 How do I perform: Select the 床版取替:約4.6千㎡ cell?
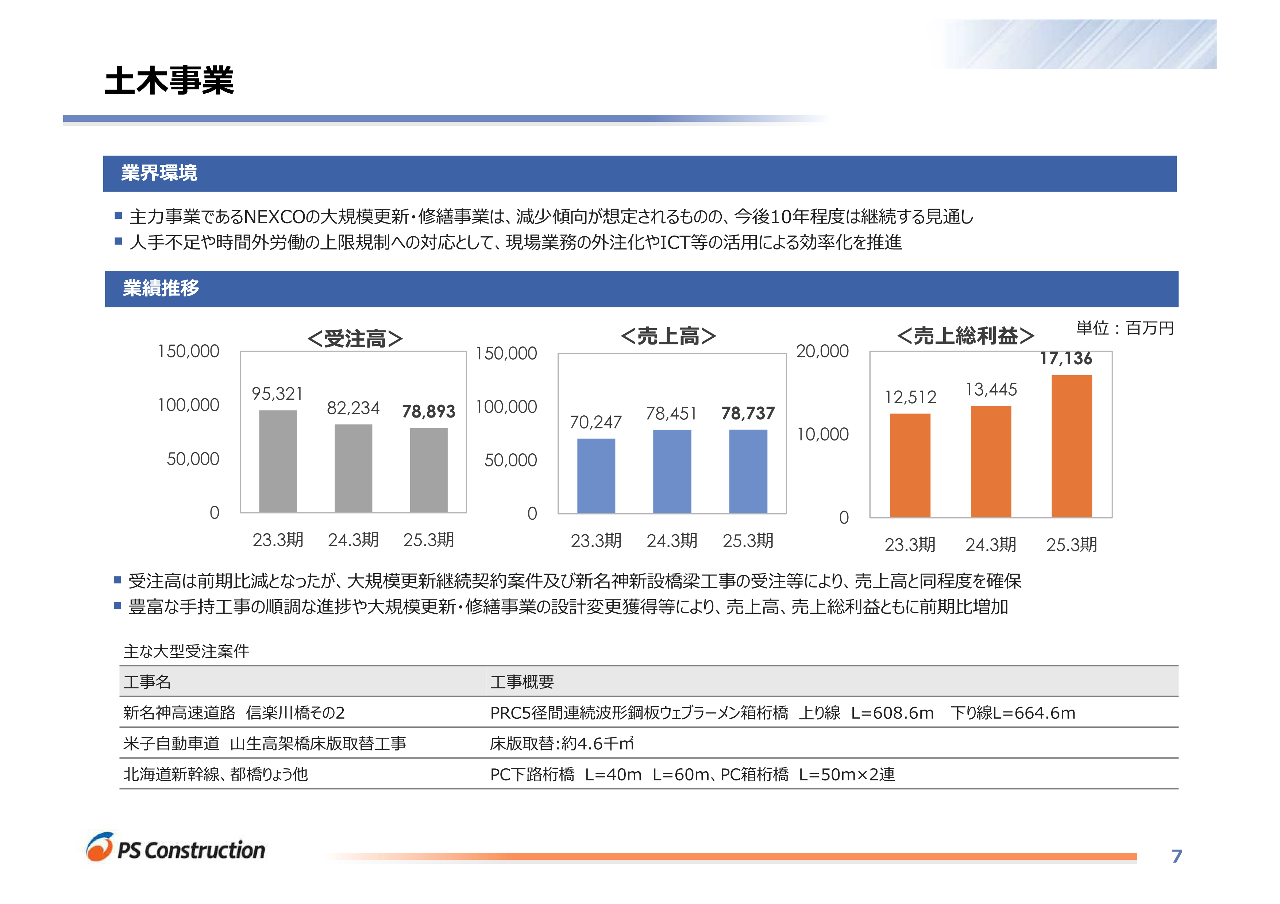click(562, 744)
